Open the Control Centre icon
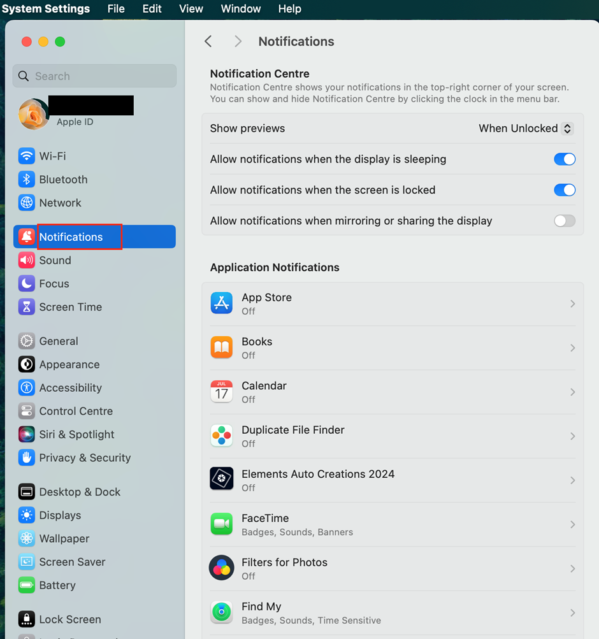The image size is (599, 639). tap(27, 411)
